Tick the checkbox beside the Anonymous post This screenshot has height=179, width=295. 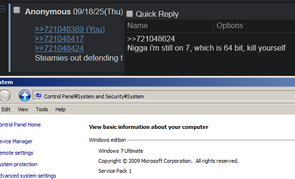[17, 10]
